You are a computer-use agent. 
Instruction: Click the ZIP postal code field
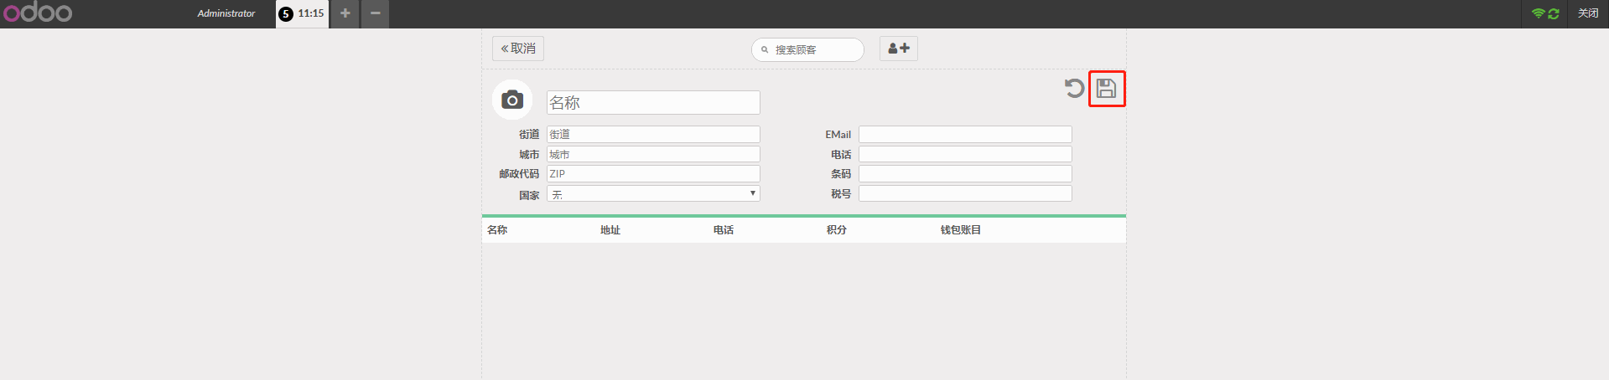653,174
